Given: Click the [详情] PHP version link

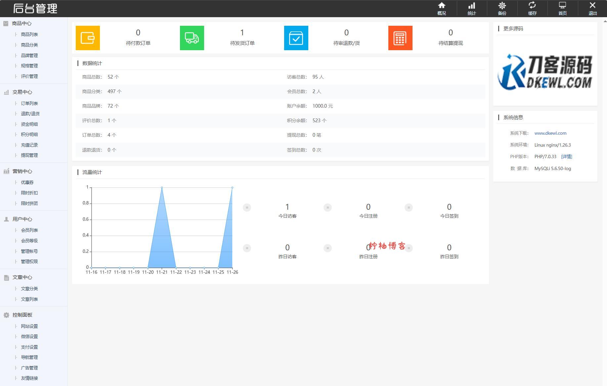Looking at the screenshot, I should (x=566, y=157).
